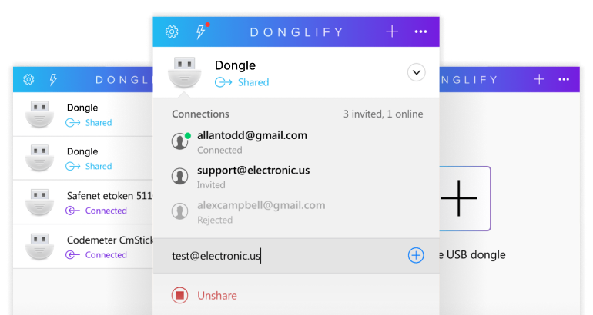Image resolution: width=593 pixels, height=315 pixels.
Task: Click Shared status of first left-window Dongle
Action: (99, 123)
